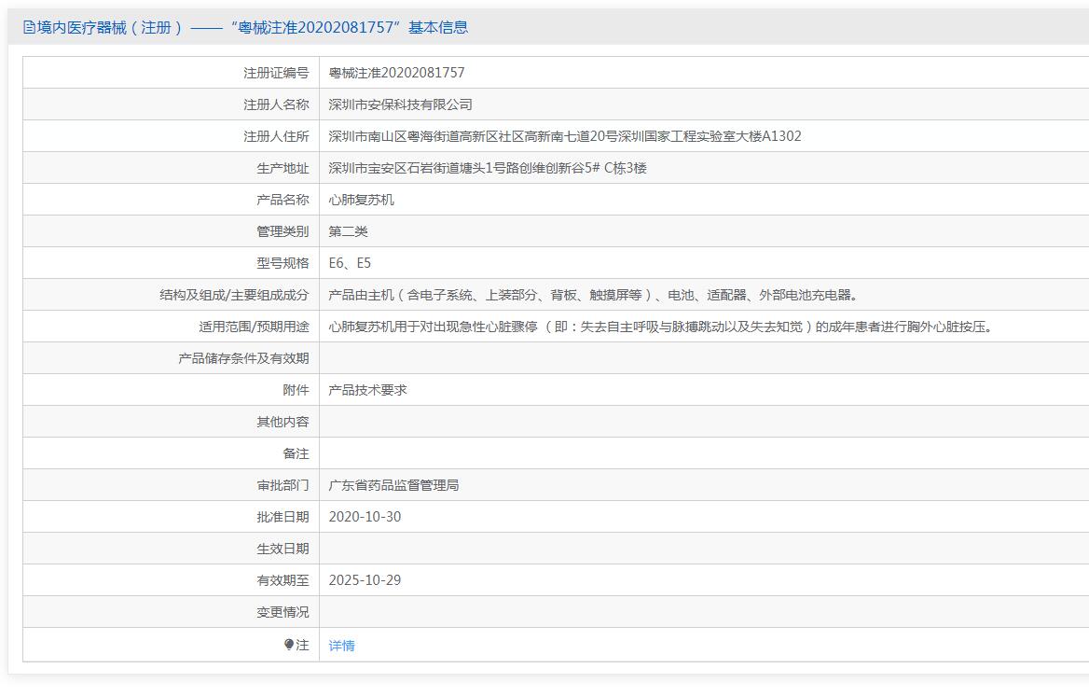Click the product name 心肺复苏机
The width and height of the screenshot is (1089, 696).
(361, 200)
